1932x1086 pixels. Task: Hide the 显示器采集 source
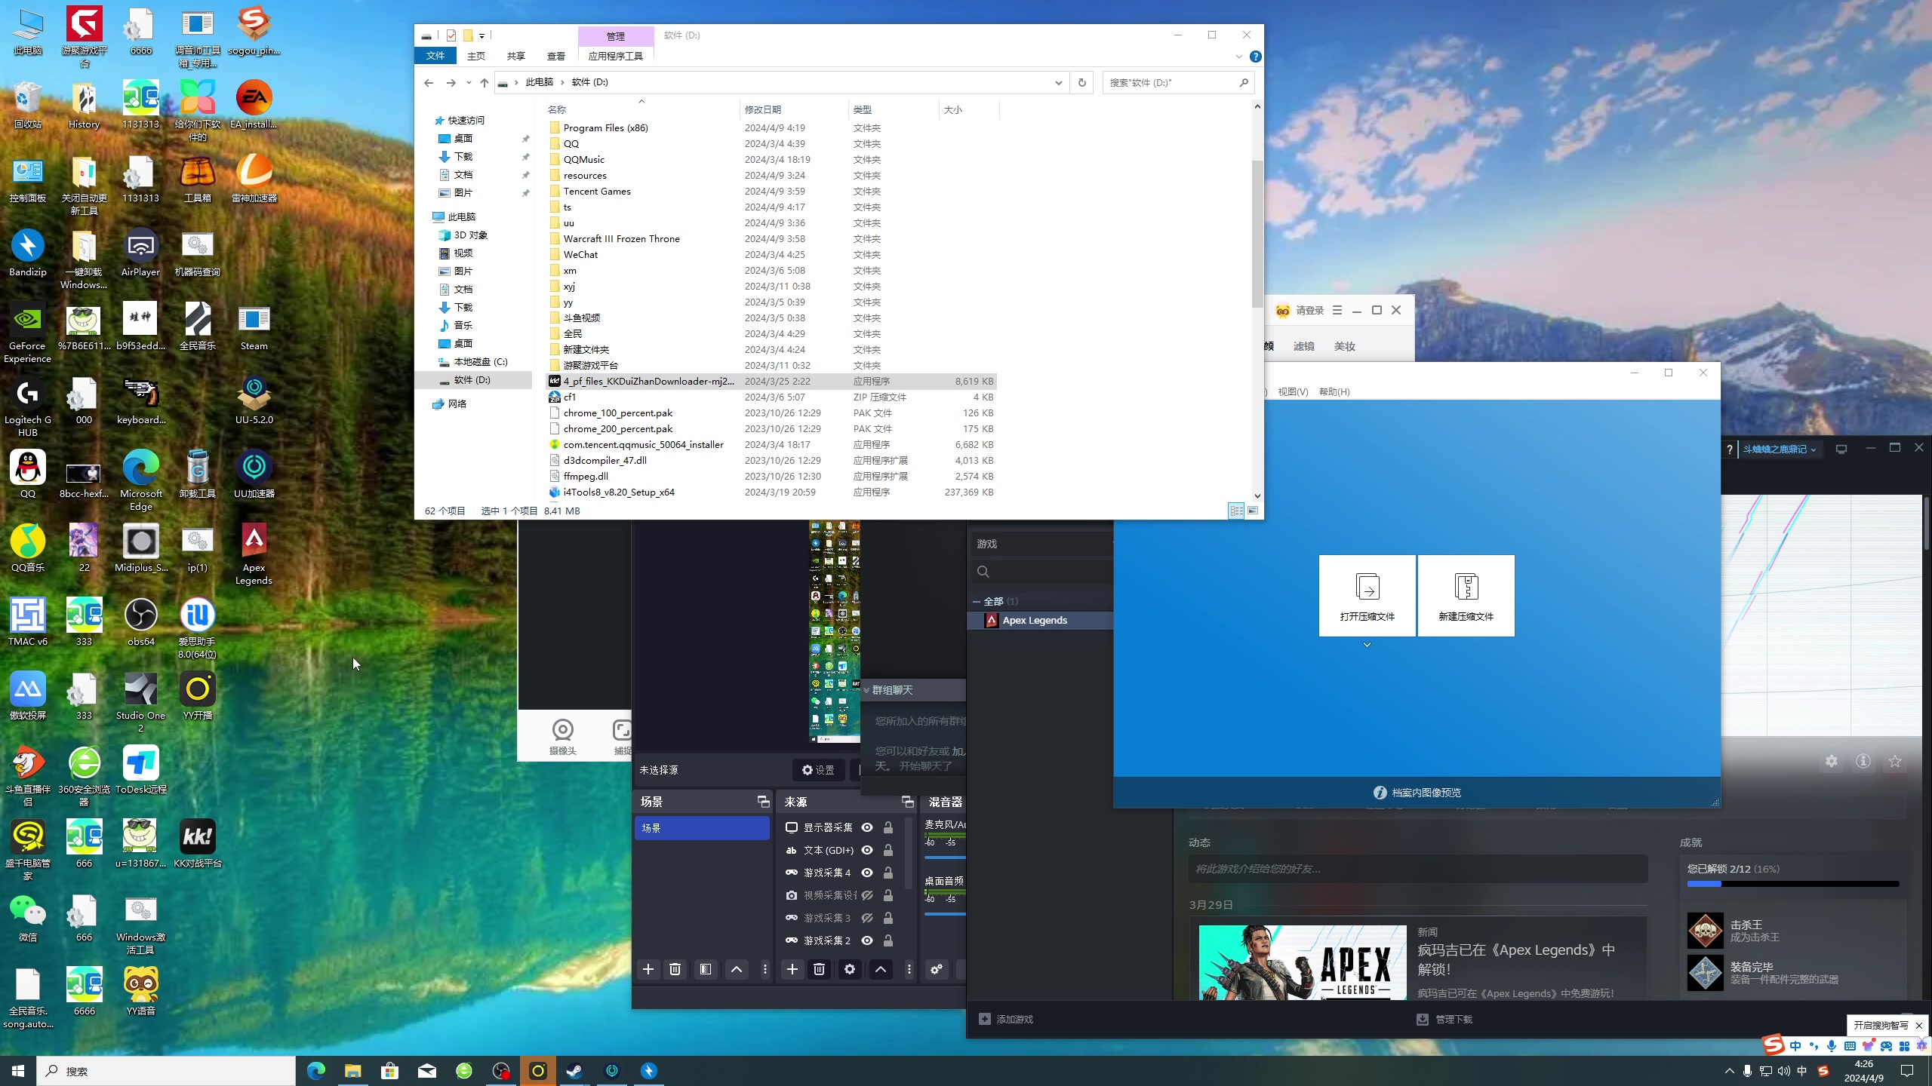click(x=867, y=827)
